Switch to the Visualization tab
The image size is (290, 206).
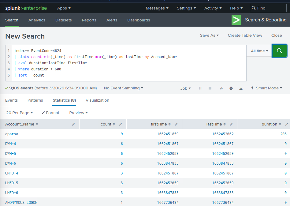[97, 100]
